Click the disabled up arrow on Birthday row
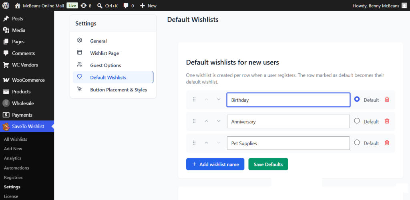This screenshot has height=200, width=410. pyautogui.click(x=206, y=99)
